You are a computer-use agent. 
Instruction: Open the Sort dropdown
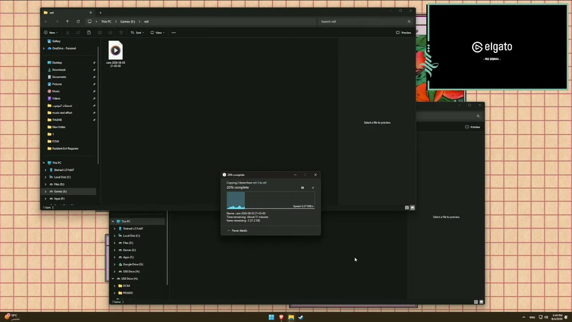[137, 33]
